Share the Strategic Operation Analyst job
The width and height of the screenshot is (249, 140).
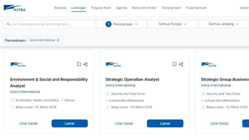coord(181,64)
